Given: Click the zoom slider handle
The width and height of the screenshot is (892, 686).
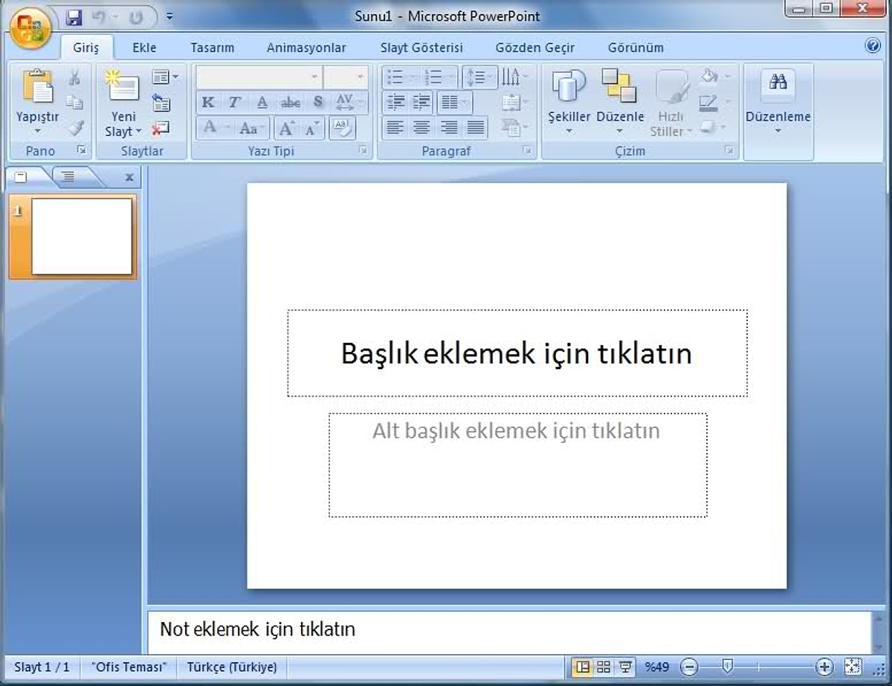Looking at the screenshot, I should click(x=727, y=667).
